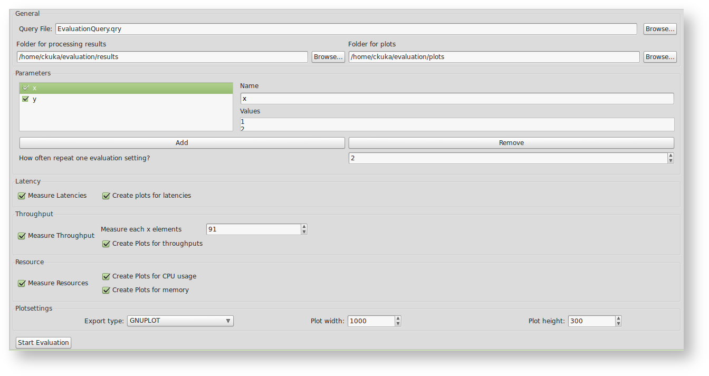Disable Create plots for latencies
709x376 pixels.
coord(107,196)
